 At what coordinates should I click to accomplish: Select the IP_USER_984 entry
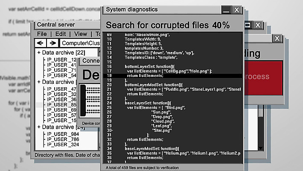[x=63, y=133]
